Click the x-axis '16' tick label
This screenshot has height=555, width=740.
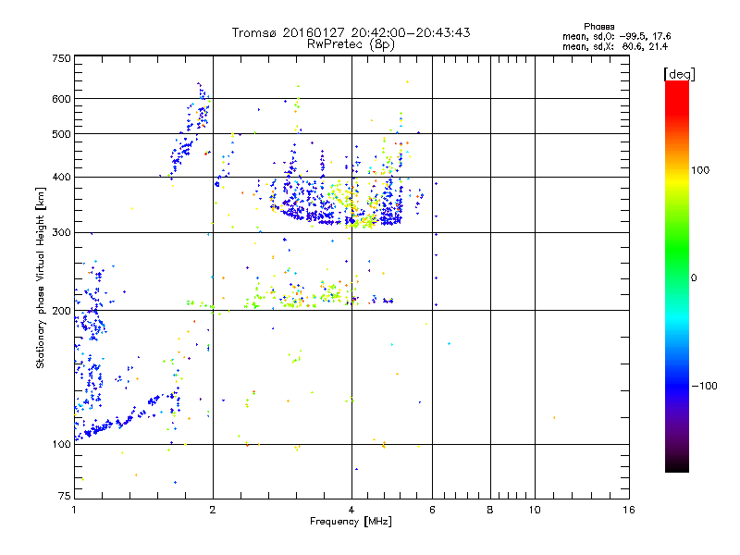click(629, 510)
